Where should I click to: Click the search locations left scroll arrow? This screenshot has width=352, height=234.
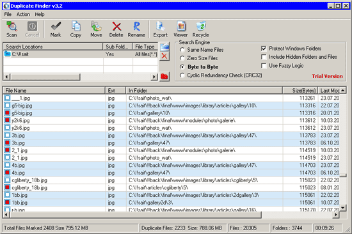(x=6, y=77)
